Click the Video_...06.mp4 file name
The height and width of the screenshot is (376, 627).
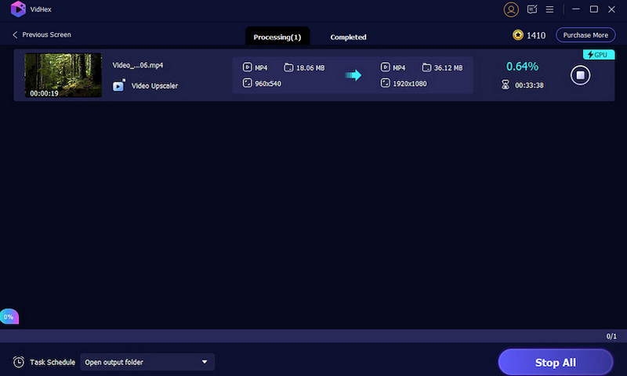[x=138, y=65]
